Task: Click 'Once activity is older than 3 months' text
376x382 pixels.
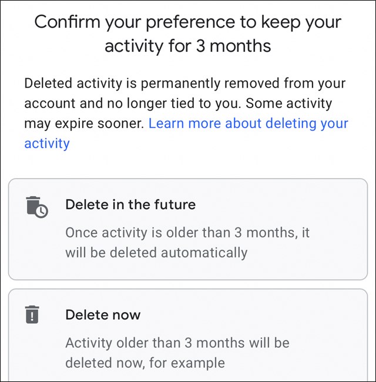Action: pyautogui.click(x=187, y=232)
